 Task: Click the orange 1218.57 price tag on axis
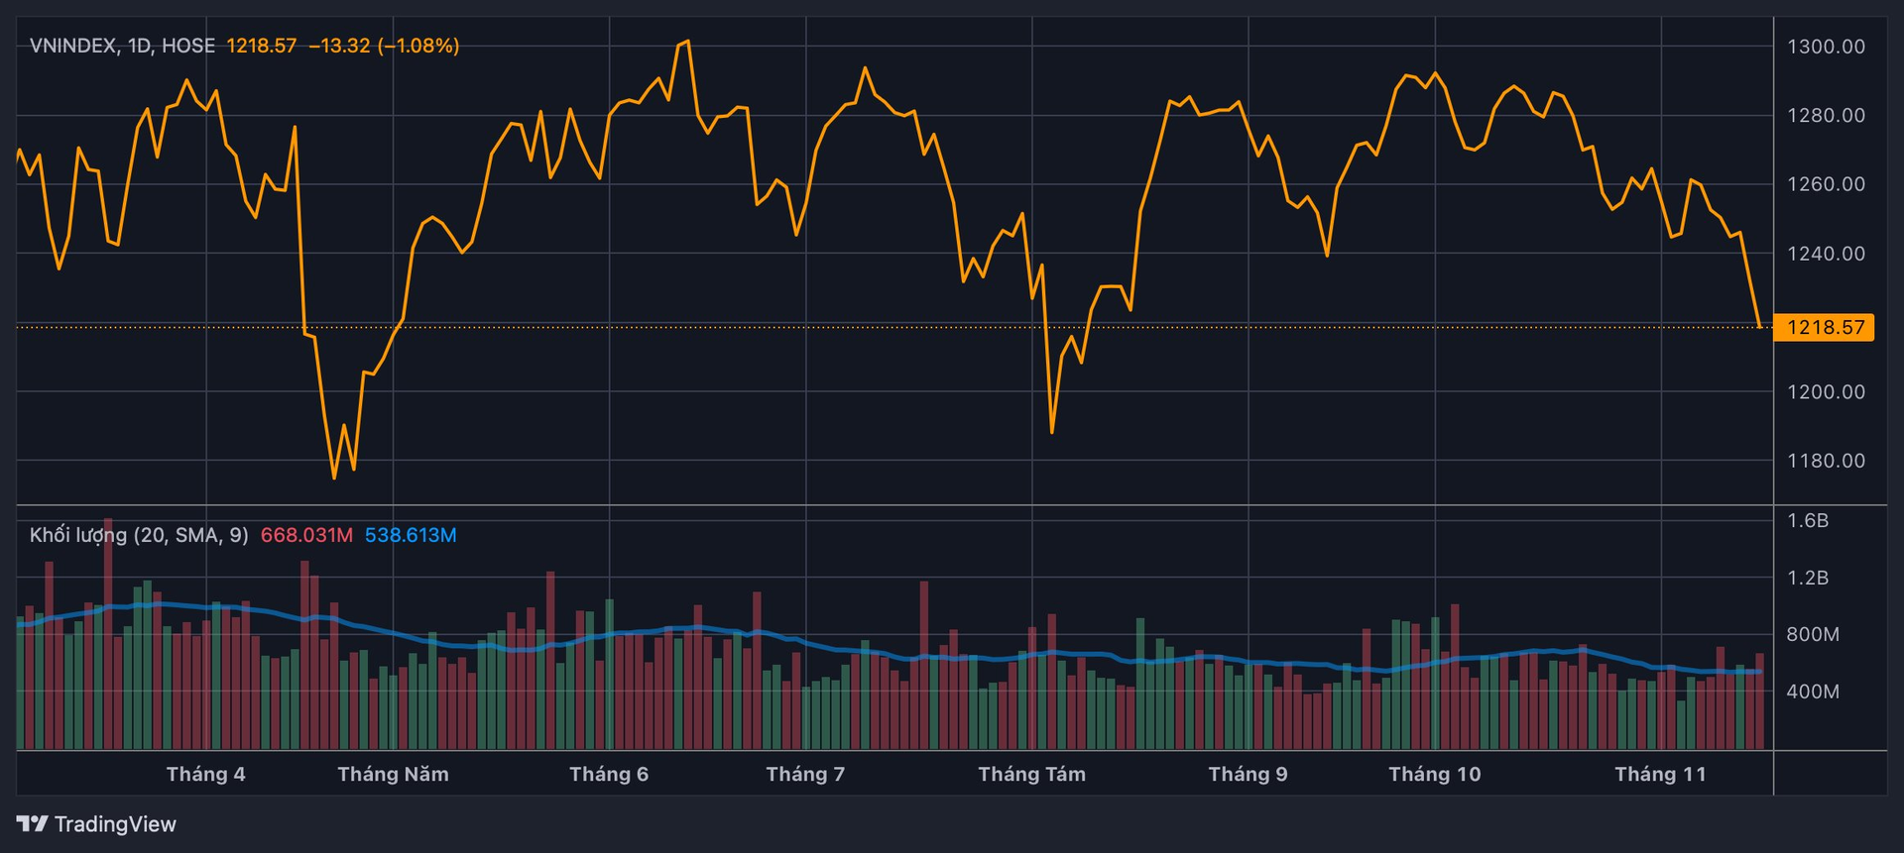pos(1825,327)
